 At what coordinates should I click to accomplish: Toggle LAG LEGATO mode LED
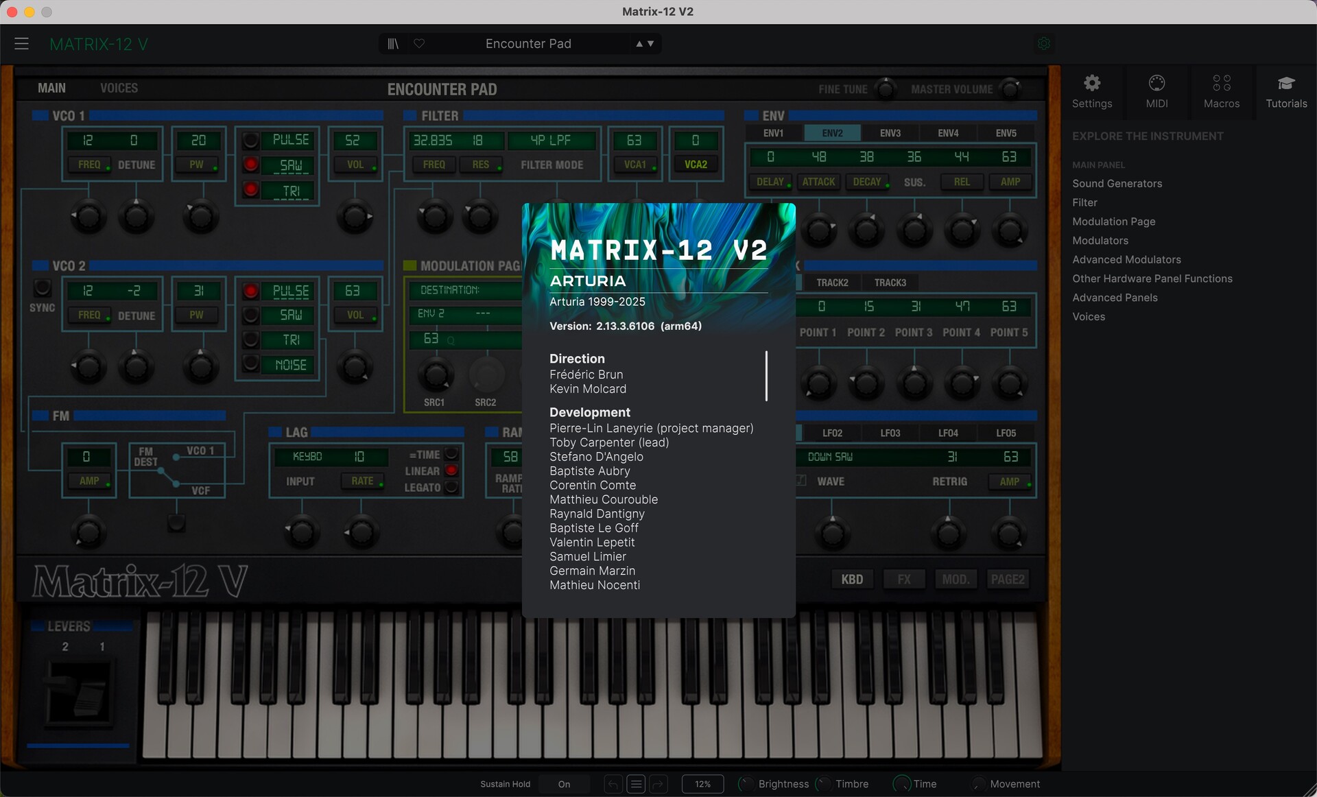[x=451, y=487]
